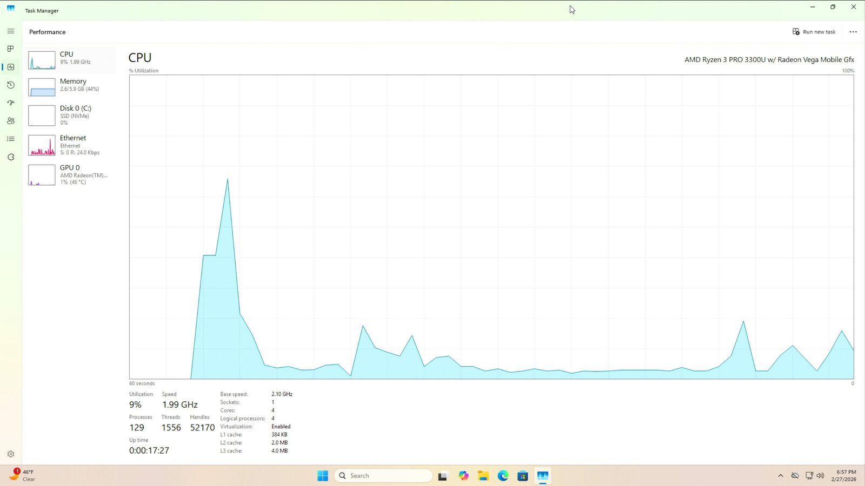Open the Services page icon
This screenshot has width=865, height=486.
10,157
